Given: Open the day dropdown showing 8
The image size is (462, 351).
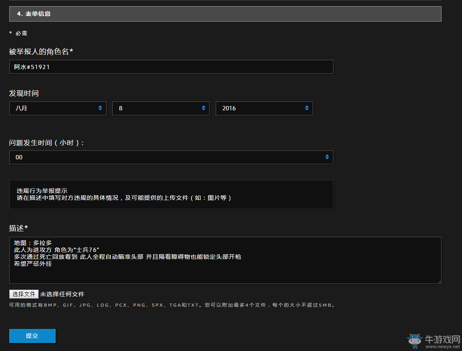Looking at the screenshot, I should pyautogui.click(x=161, y=108).
